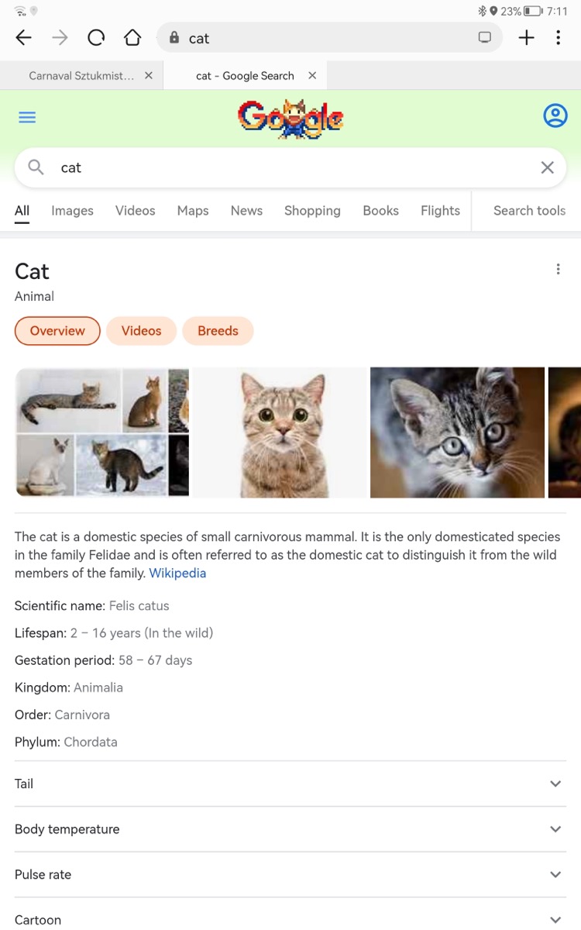
Task: Open the browser home page icon
Action: [x=132, y=38]
